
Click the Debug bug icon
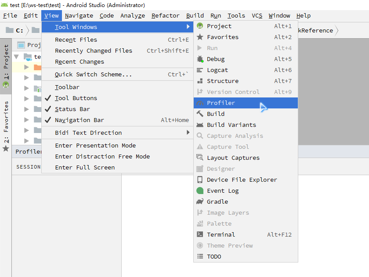[200, 59]
